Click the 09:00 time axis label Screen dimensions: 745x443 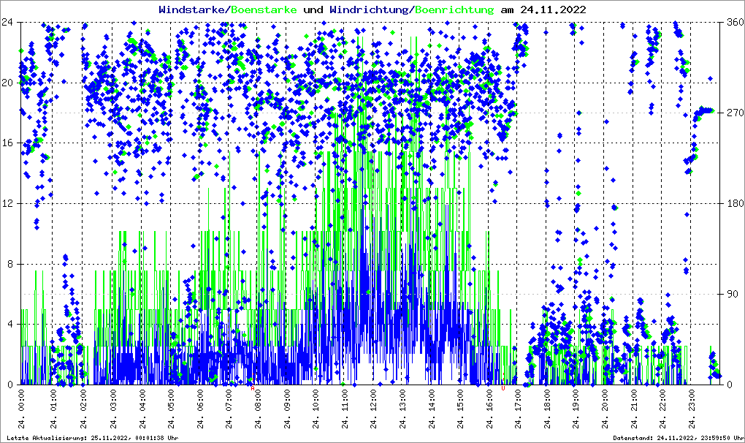coord(287,409)
